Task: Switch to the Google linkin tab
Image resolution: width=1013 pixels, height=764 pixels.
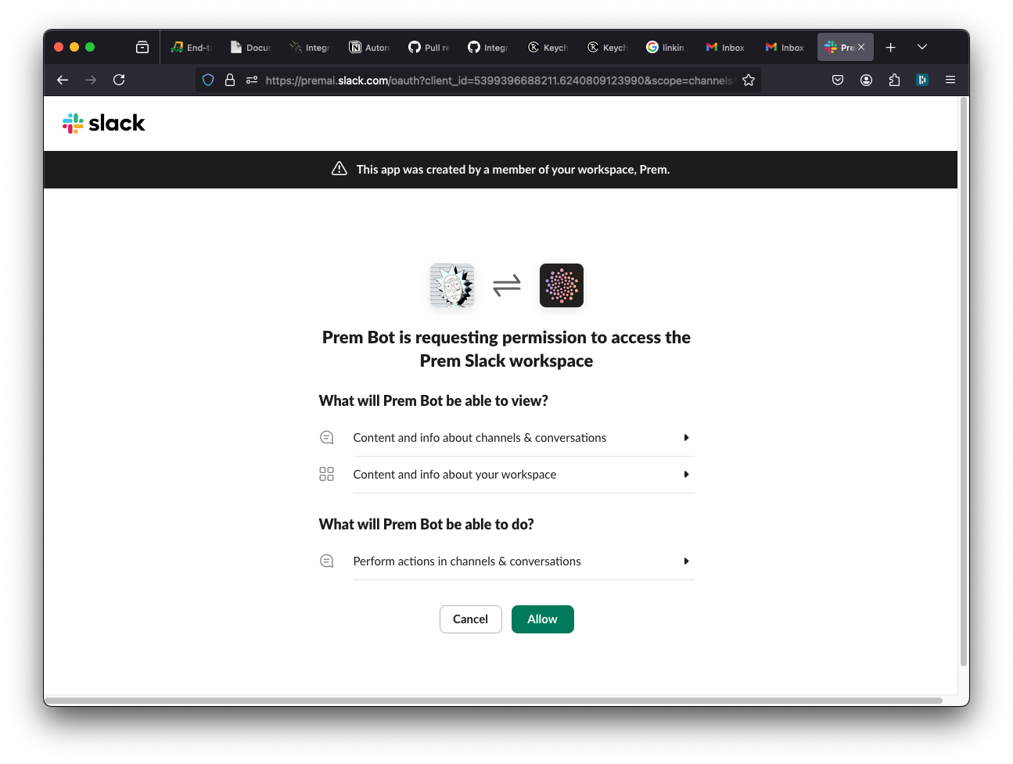Action: coord(668,47)
